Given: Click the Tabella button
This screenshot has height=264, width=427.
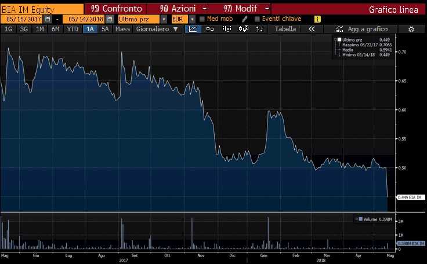Looking at the screenshot, I should pos(285,29).
